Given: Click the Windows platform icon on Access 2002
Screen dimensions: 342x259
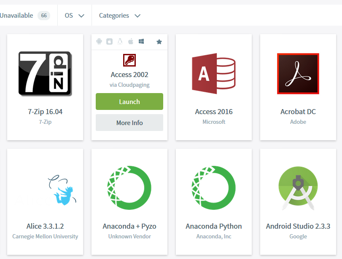Looking at the screenshot, I should tap(142, 42).
